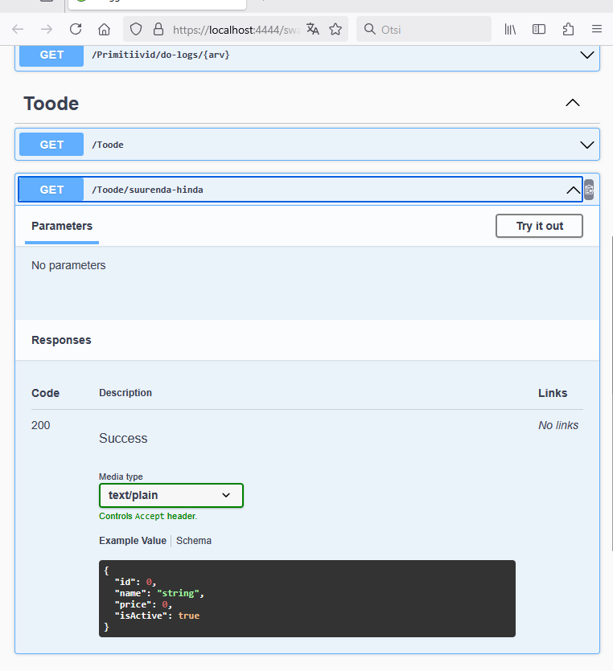The image size is (613, 671).
Task: Go to the browser home page
Action: [x=105, y=30]
